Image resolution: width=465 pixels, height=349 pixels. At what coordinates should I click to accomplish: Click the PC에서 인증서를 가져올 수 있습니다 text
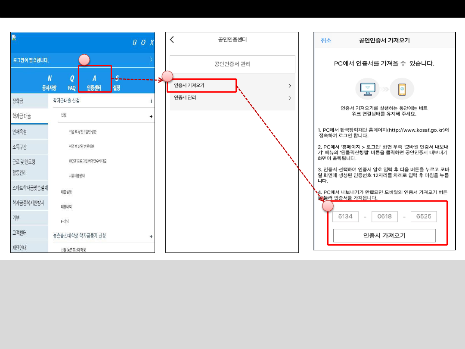click(384, 63)
